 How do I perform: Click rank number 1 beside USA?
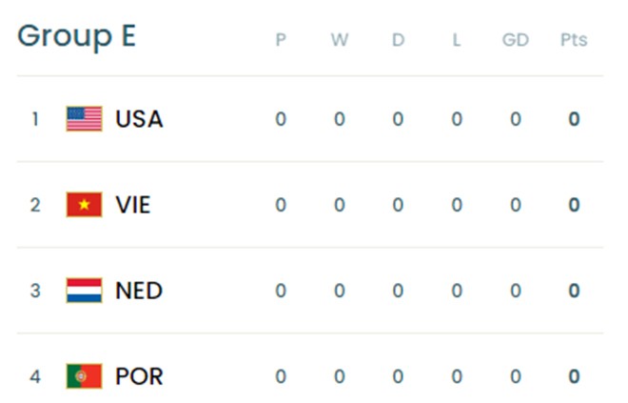pyautogui.click(x=35, y=119)
